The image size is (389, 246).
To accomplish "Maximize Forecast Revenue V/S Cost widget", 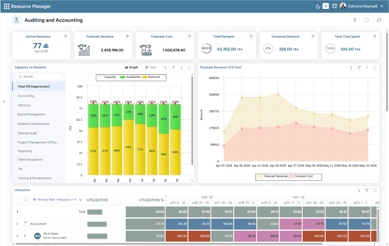I will point(375,67).
